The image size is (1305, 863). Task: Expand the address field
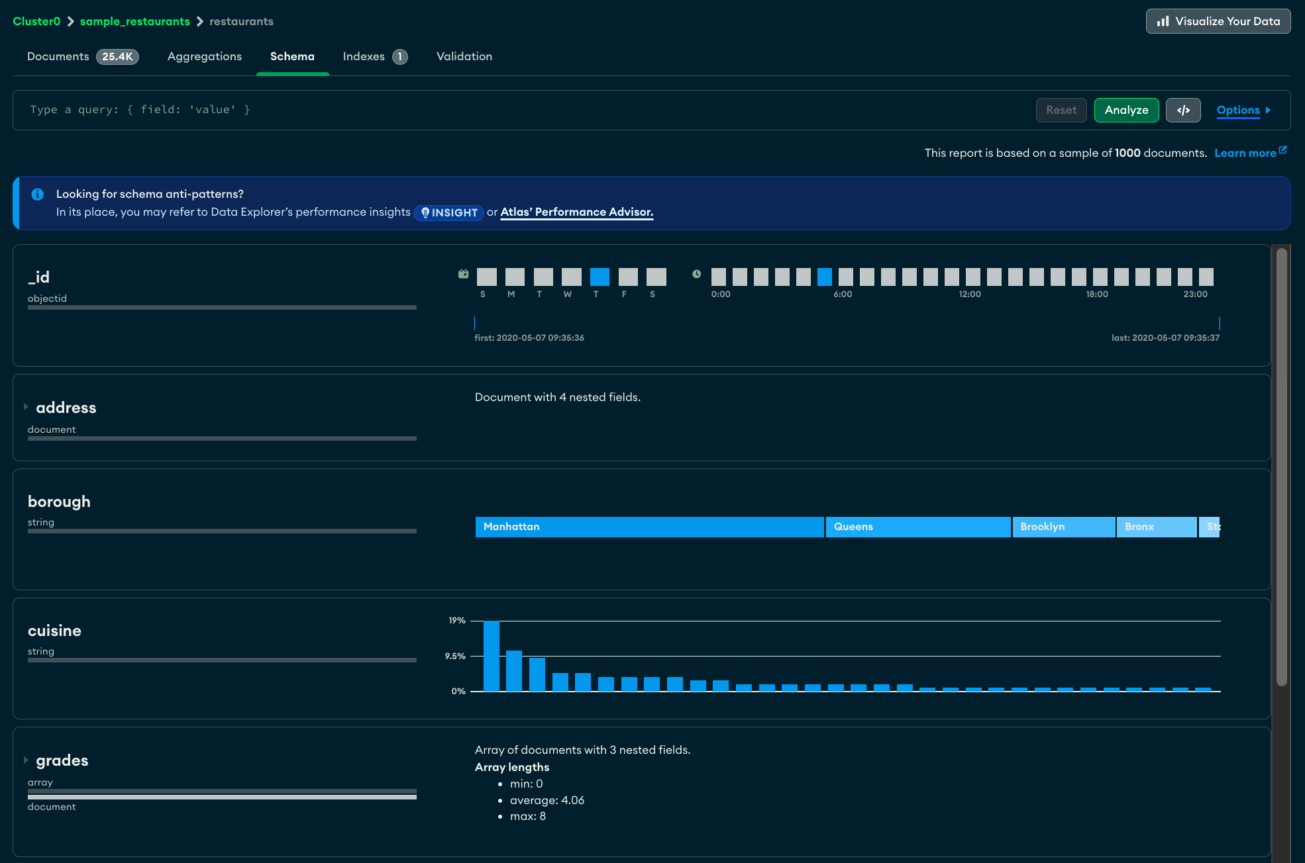26,407
